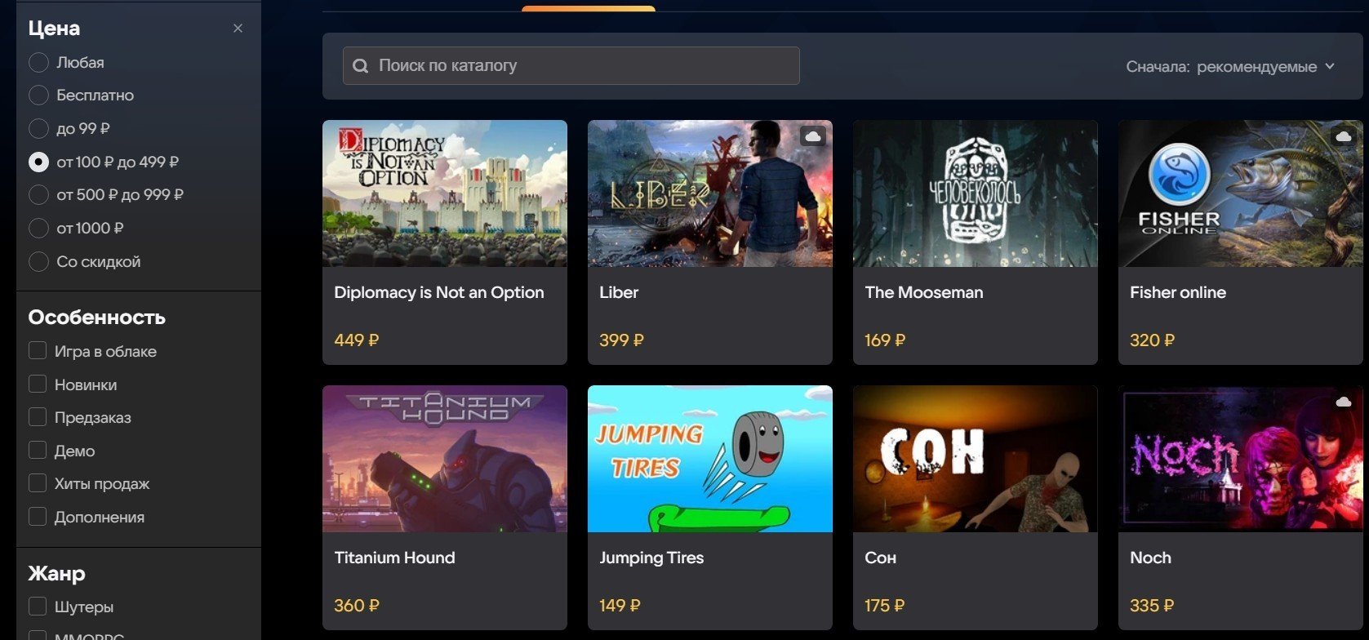Click the Jumping Tires title link
Screen dimensions: 1369x640
point(651,558)
